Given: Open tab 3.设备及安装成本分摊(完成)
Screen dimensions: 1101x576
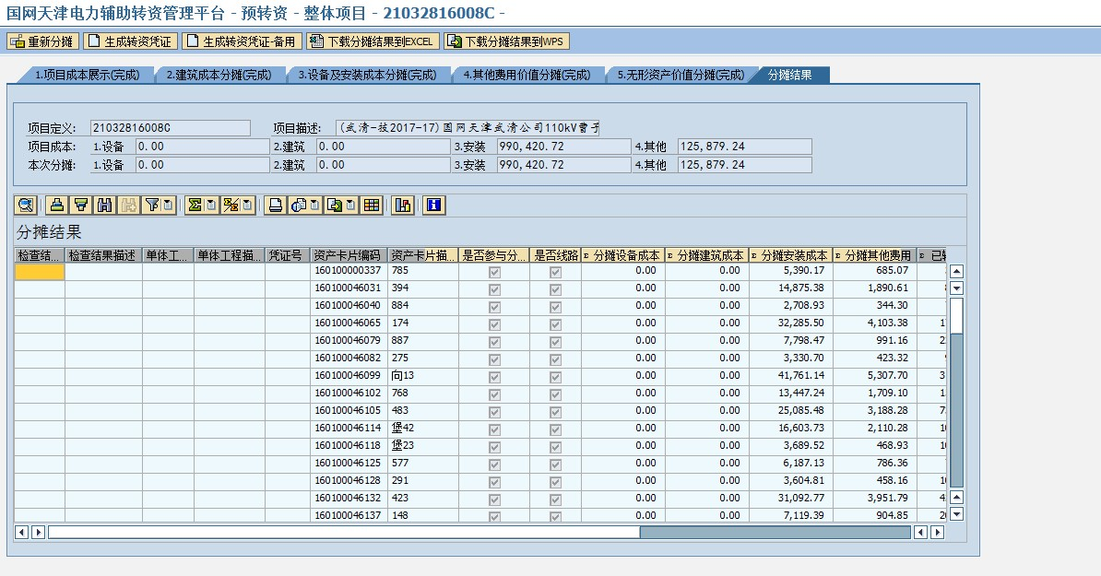Looking at the screenshot, I should [367, 75].
